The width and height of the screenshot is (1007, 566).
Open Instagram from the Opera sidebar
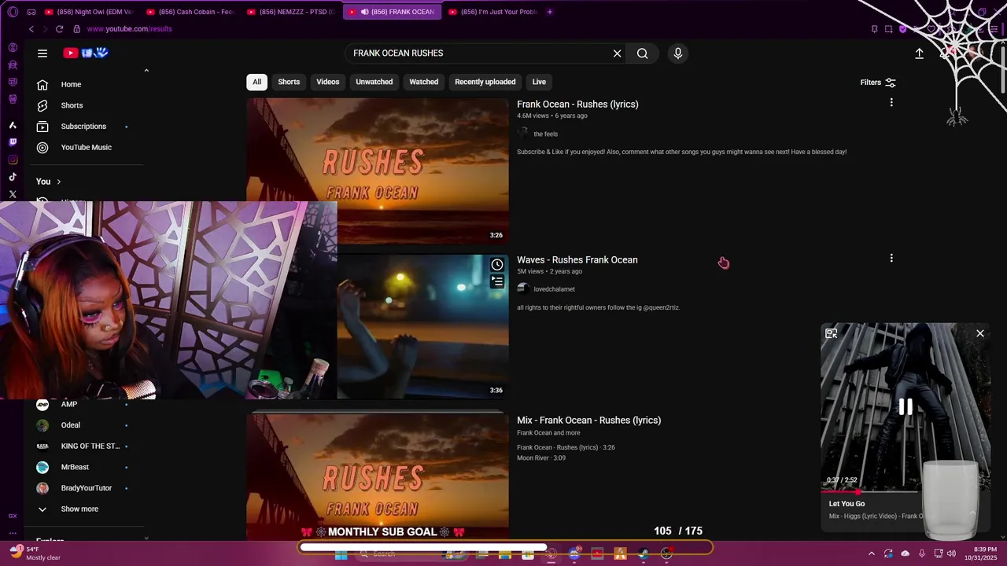pos(13,160)
